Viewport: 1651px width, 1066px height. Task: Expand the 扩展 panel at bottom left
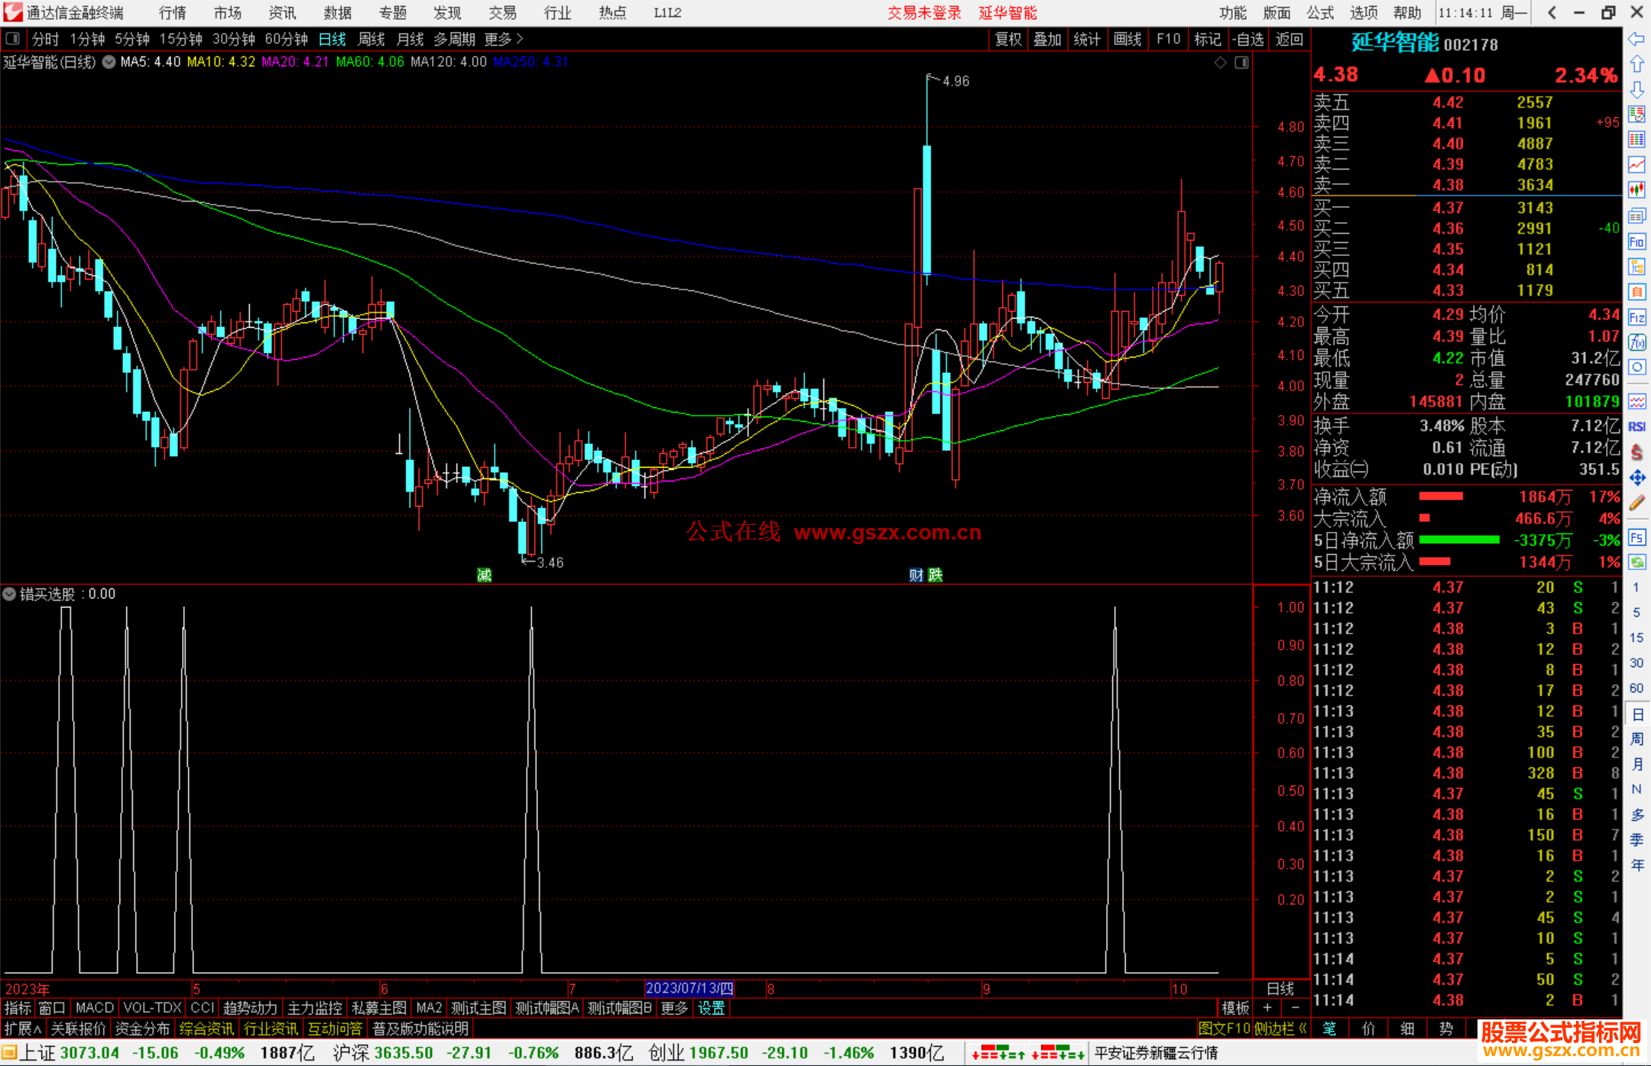[22, 1029]
